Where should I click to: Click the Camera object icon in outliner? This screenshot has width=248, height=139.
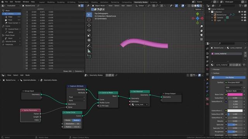(215, 17)
